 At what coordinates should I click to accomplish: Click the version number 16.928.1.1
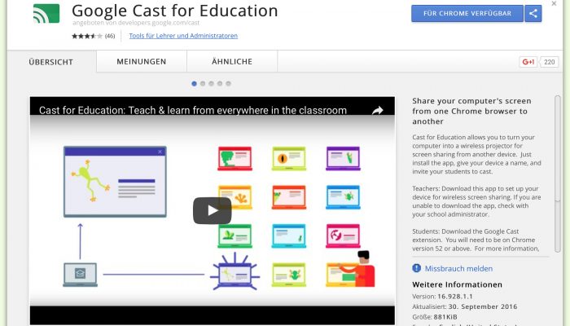(x=454, y=296)
